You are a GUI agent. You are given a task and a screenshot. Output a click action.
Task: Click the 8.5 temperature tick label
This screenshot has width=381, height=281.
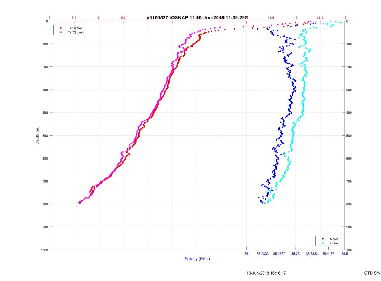point(123,17)
